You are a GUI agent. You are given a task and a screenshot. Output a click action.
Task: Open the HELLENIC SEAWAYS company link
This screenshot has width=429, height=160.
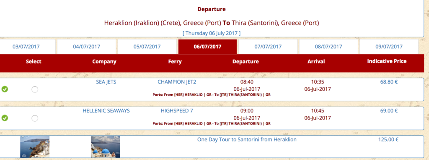coord(106,111)
